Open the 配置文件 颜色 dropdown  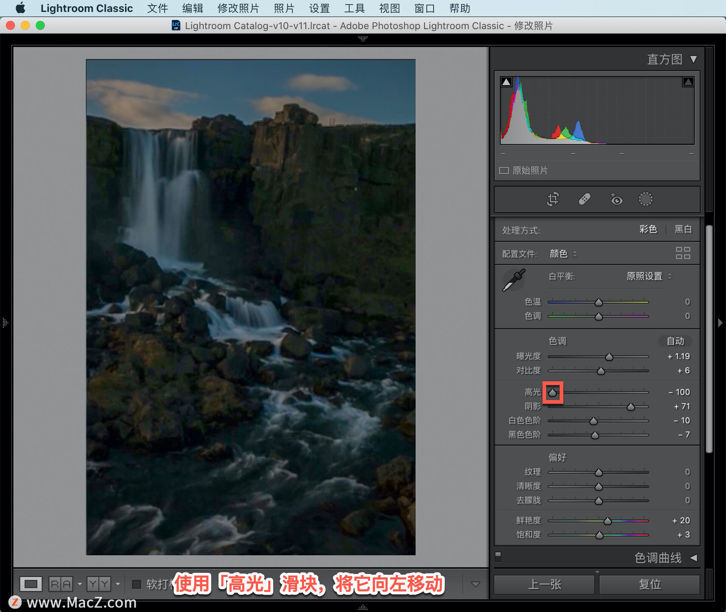pyautogui.click(x=563, y=254)
